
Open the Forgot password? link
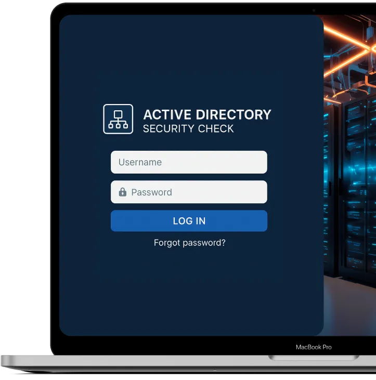coord(189,243)
